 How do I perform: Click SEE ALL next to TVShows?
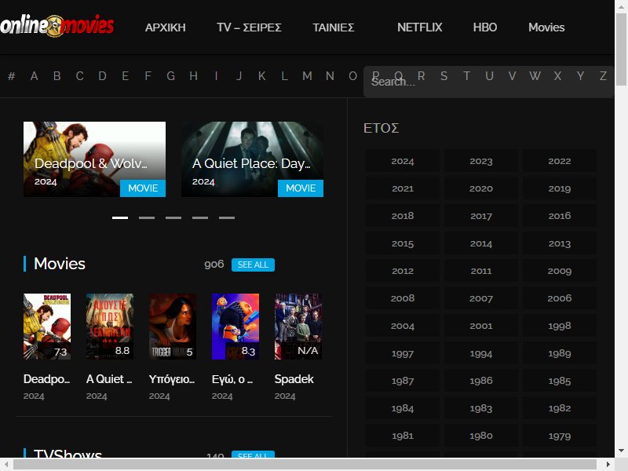pyautogui.click(x=253, y=455)
